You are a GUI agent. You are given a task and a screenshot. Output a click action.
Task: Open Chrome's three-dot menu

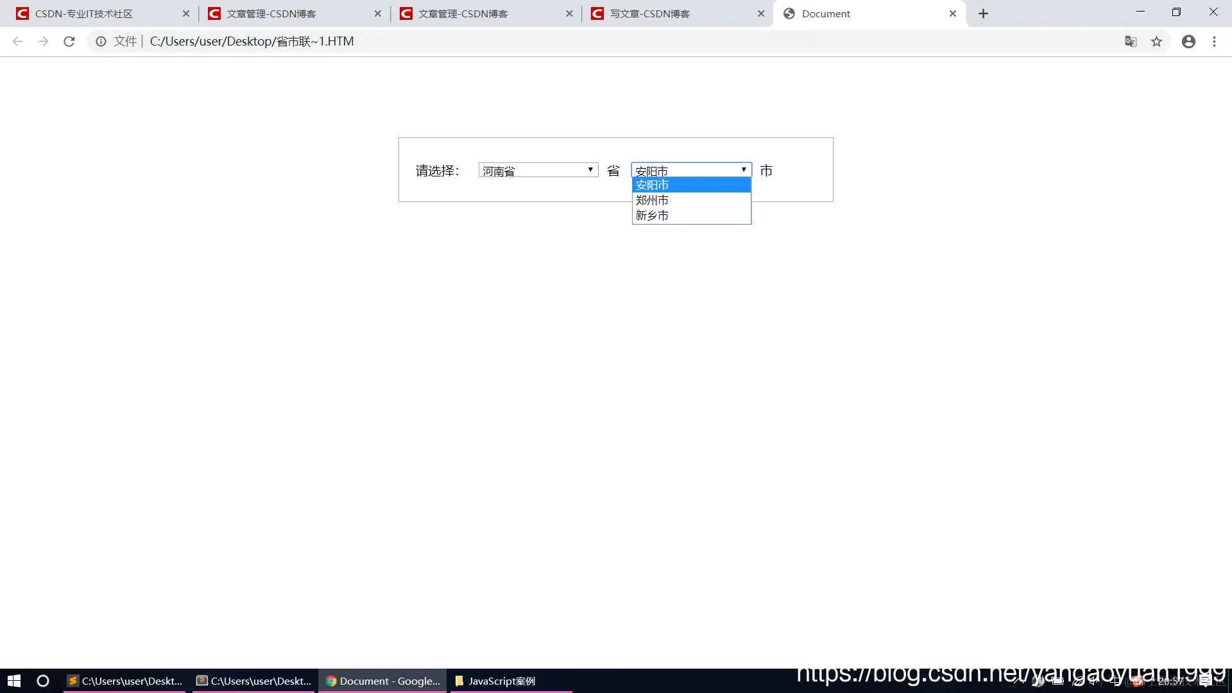1214,41
